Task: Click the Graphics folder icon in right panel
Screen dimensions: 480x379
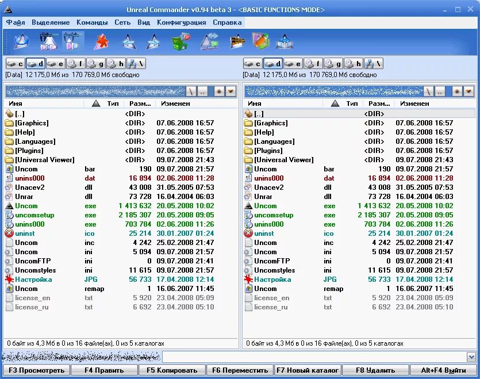Action: point(248,123)
